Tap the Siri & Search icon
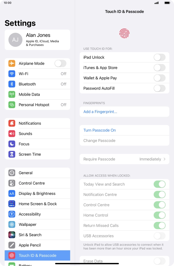The image size is (174, 266). coord(12,235)
